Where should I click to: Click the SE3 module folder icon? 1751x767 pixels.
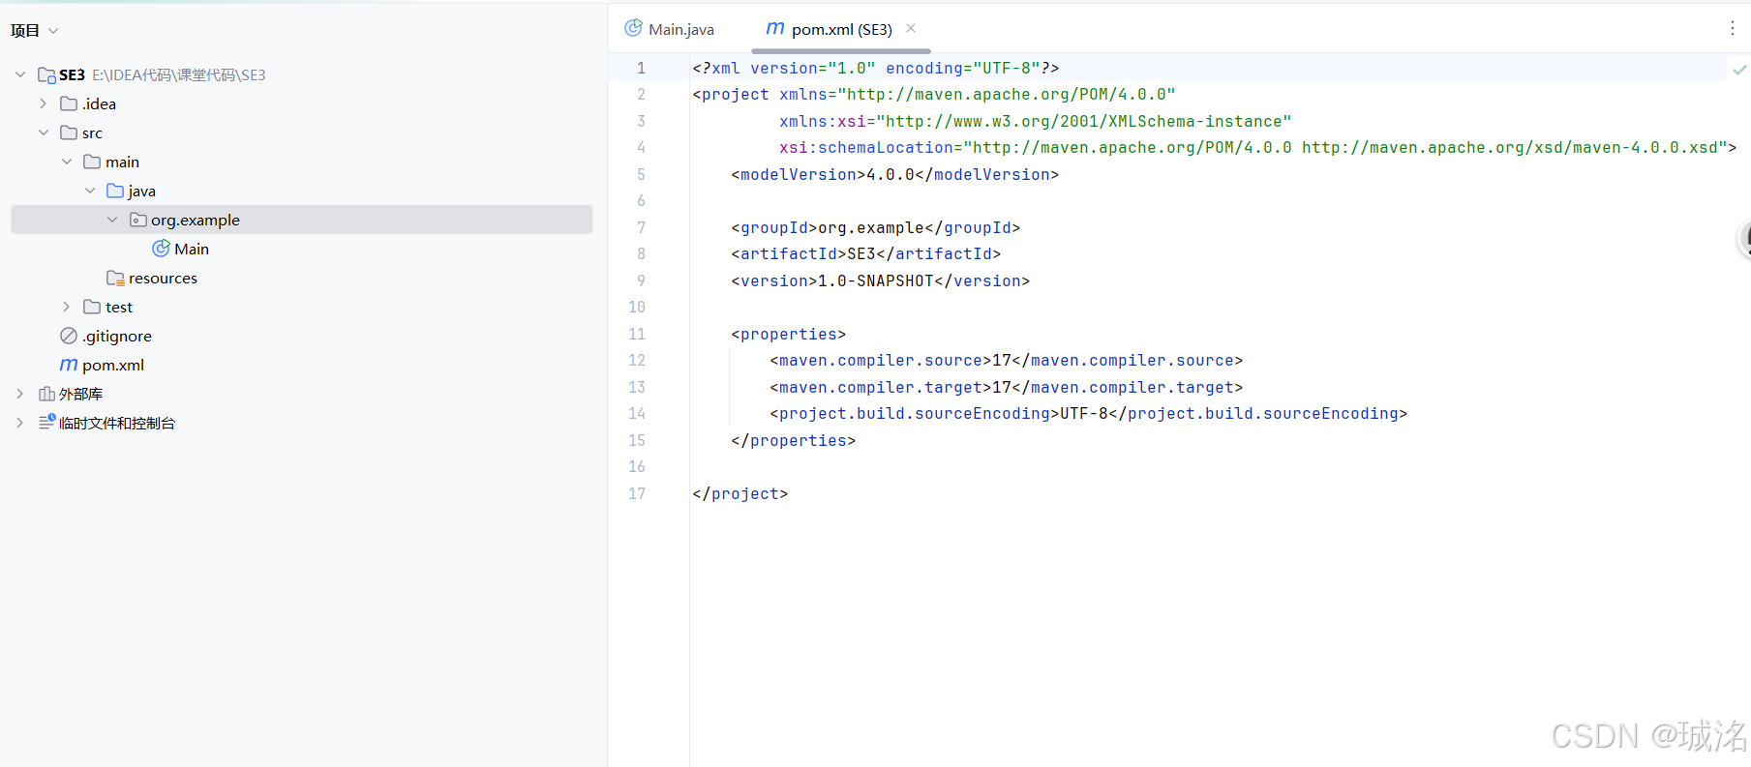tap(46, 74)
